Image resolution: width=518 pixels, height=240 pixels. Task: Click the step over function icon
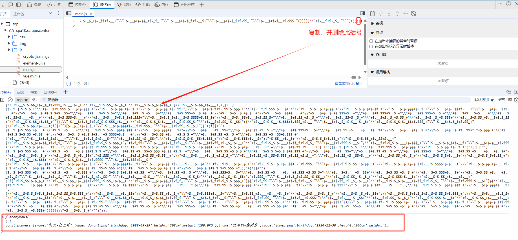click(x=381, y=14)
